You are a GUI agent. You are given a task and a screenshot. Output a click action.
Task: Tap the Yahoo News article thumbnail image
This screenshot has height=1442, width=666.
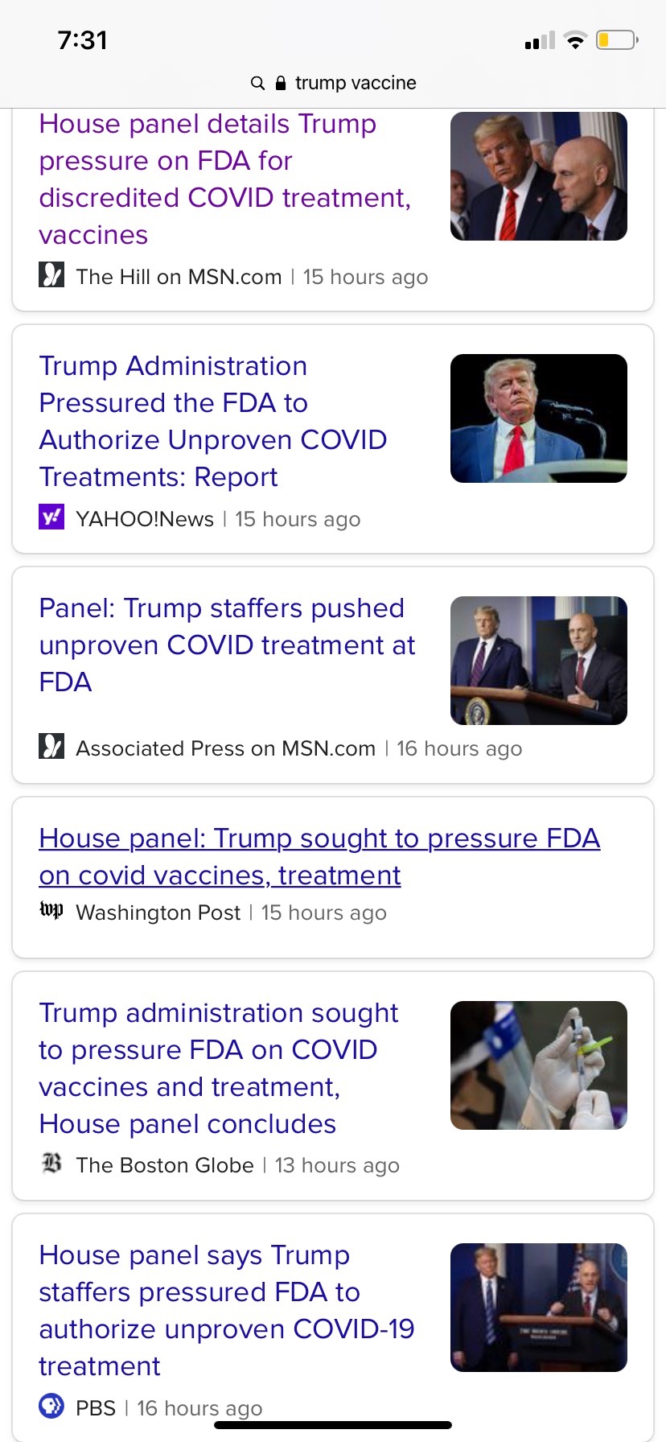tap(539, 418)
